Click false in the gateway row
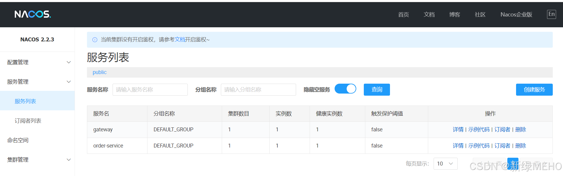This screenshot has height=176, width=563. 377,130
